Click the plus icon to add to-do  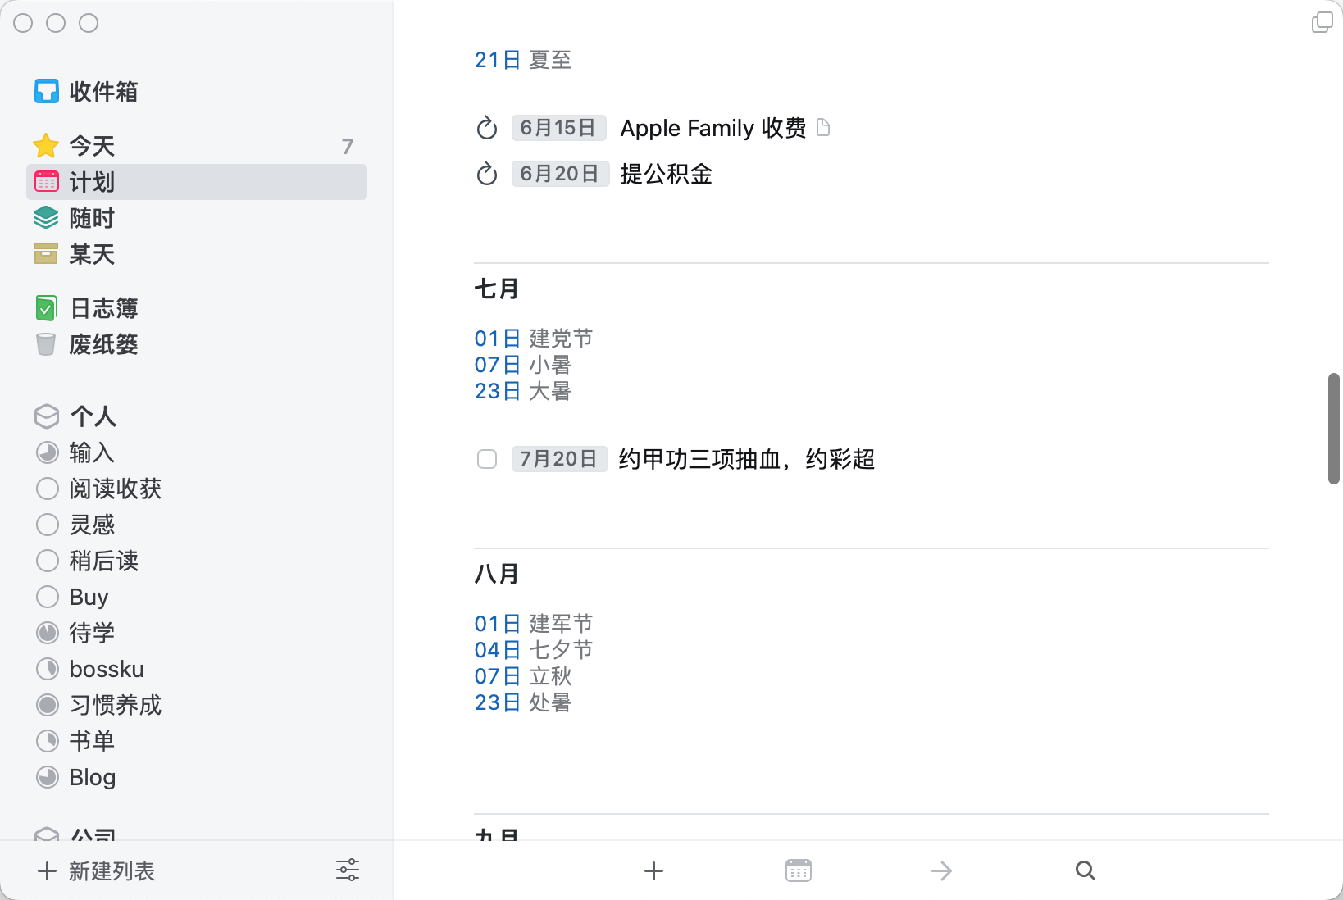(x=653, y=870)
